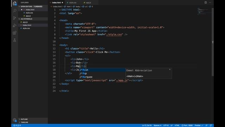
Task: Switch to the style.css editor tab
Action: [73, 2]
